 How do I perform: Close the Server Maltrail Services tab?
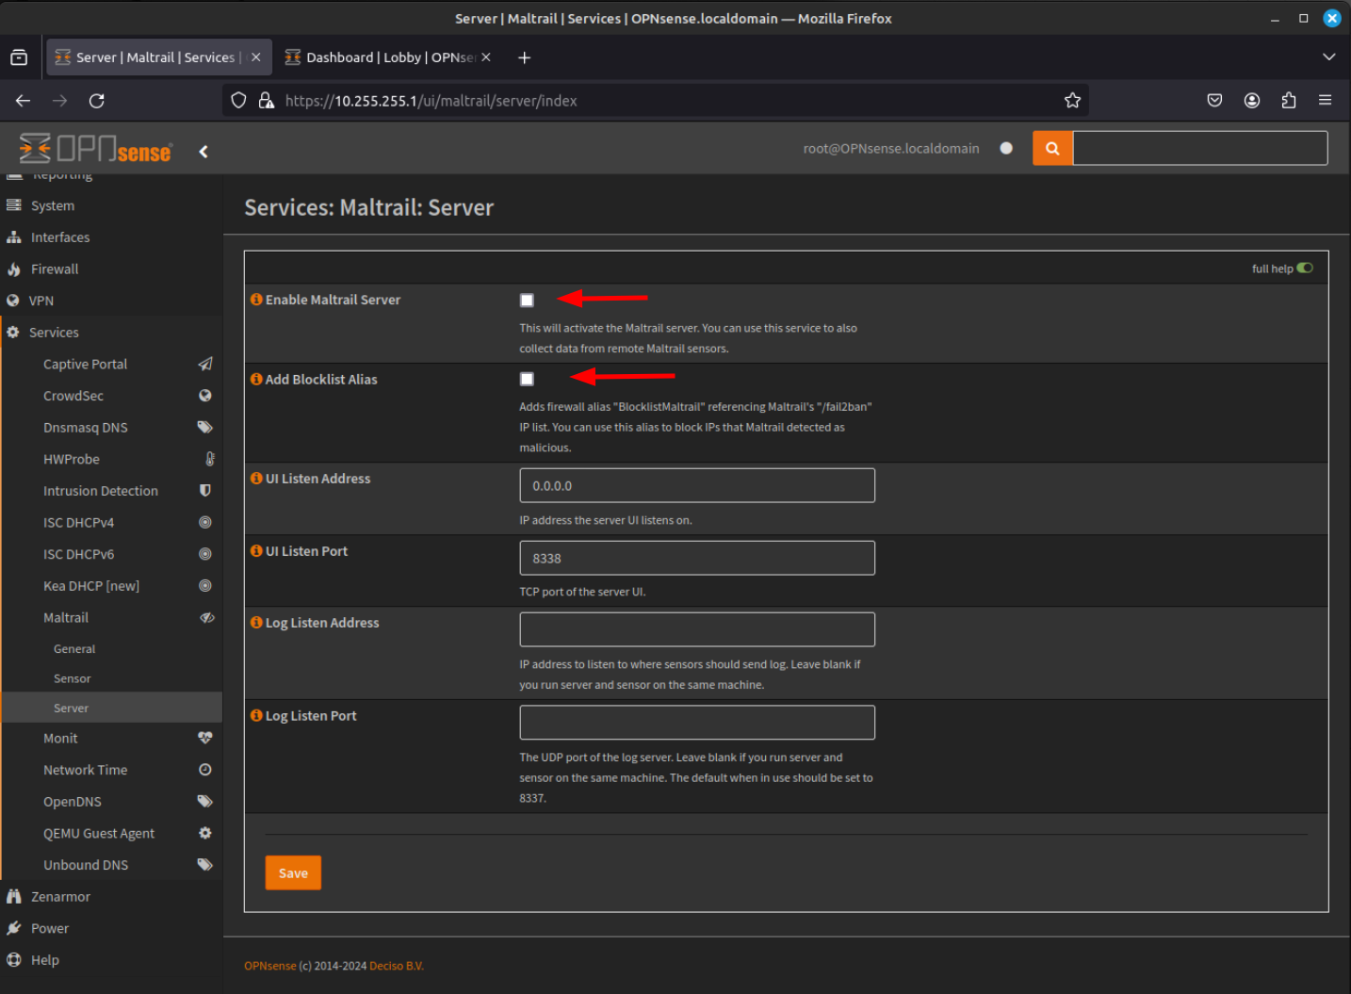(x=256, y=57)
